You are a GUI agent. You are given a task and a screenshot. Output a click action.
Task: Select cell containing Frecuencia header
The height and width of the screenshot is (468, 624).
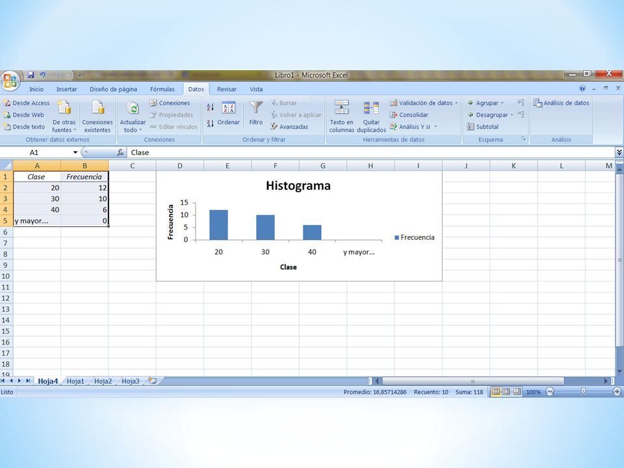point(84,177)
